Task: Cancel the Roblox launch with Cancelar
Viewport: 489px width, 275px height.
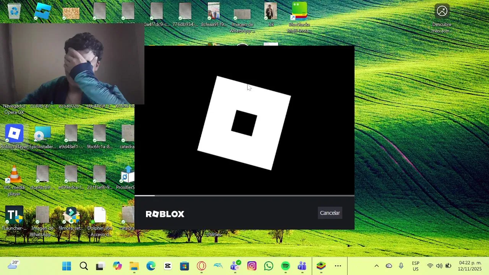Action: 330,213
